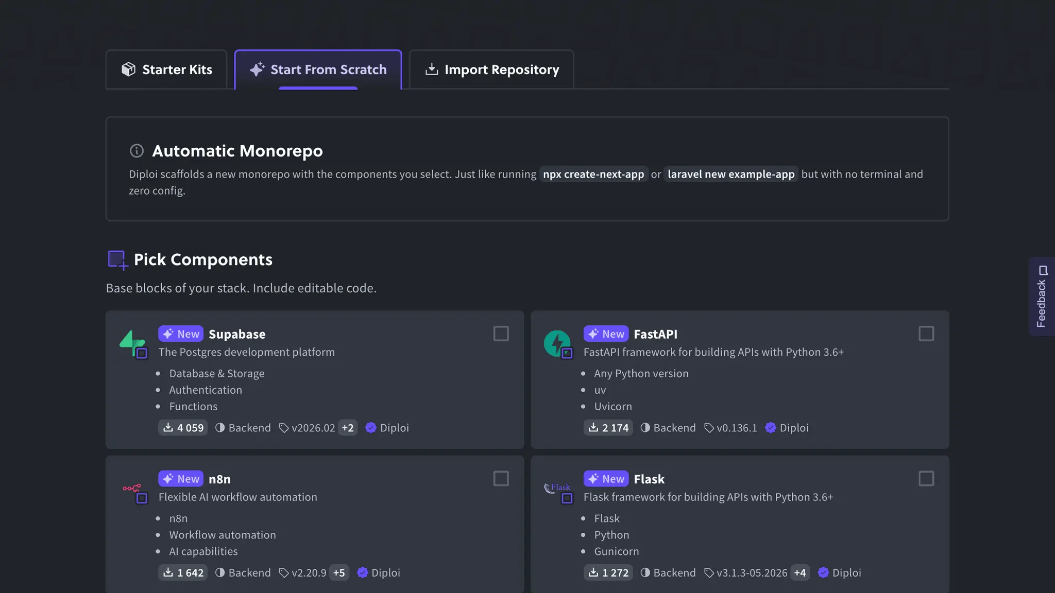This screenshot has height=593, width=1055.
Task: Click the Backend half-circle icon on n8n
Action: pos(220,572)
